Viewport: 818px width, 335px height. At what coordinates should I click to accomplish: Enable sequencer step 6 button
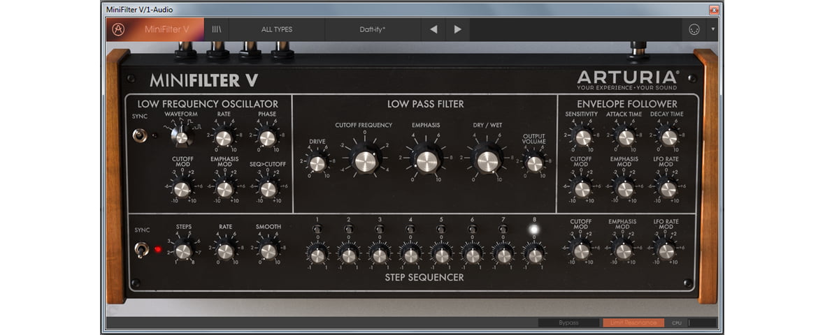[472, 229]
